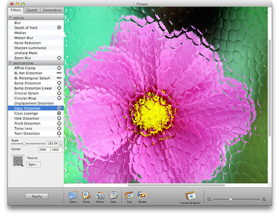The image size is (279, 219).
Task: Import from iPhoto via toolbar icon
Action: point(100,196)
